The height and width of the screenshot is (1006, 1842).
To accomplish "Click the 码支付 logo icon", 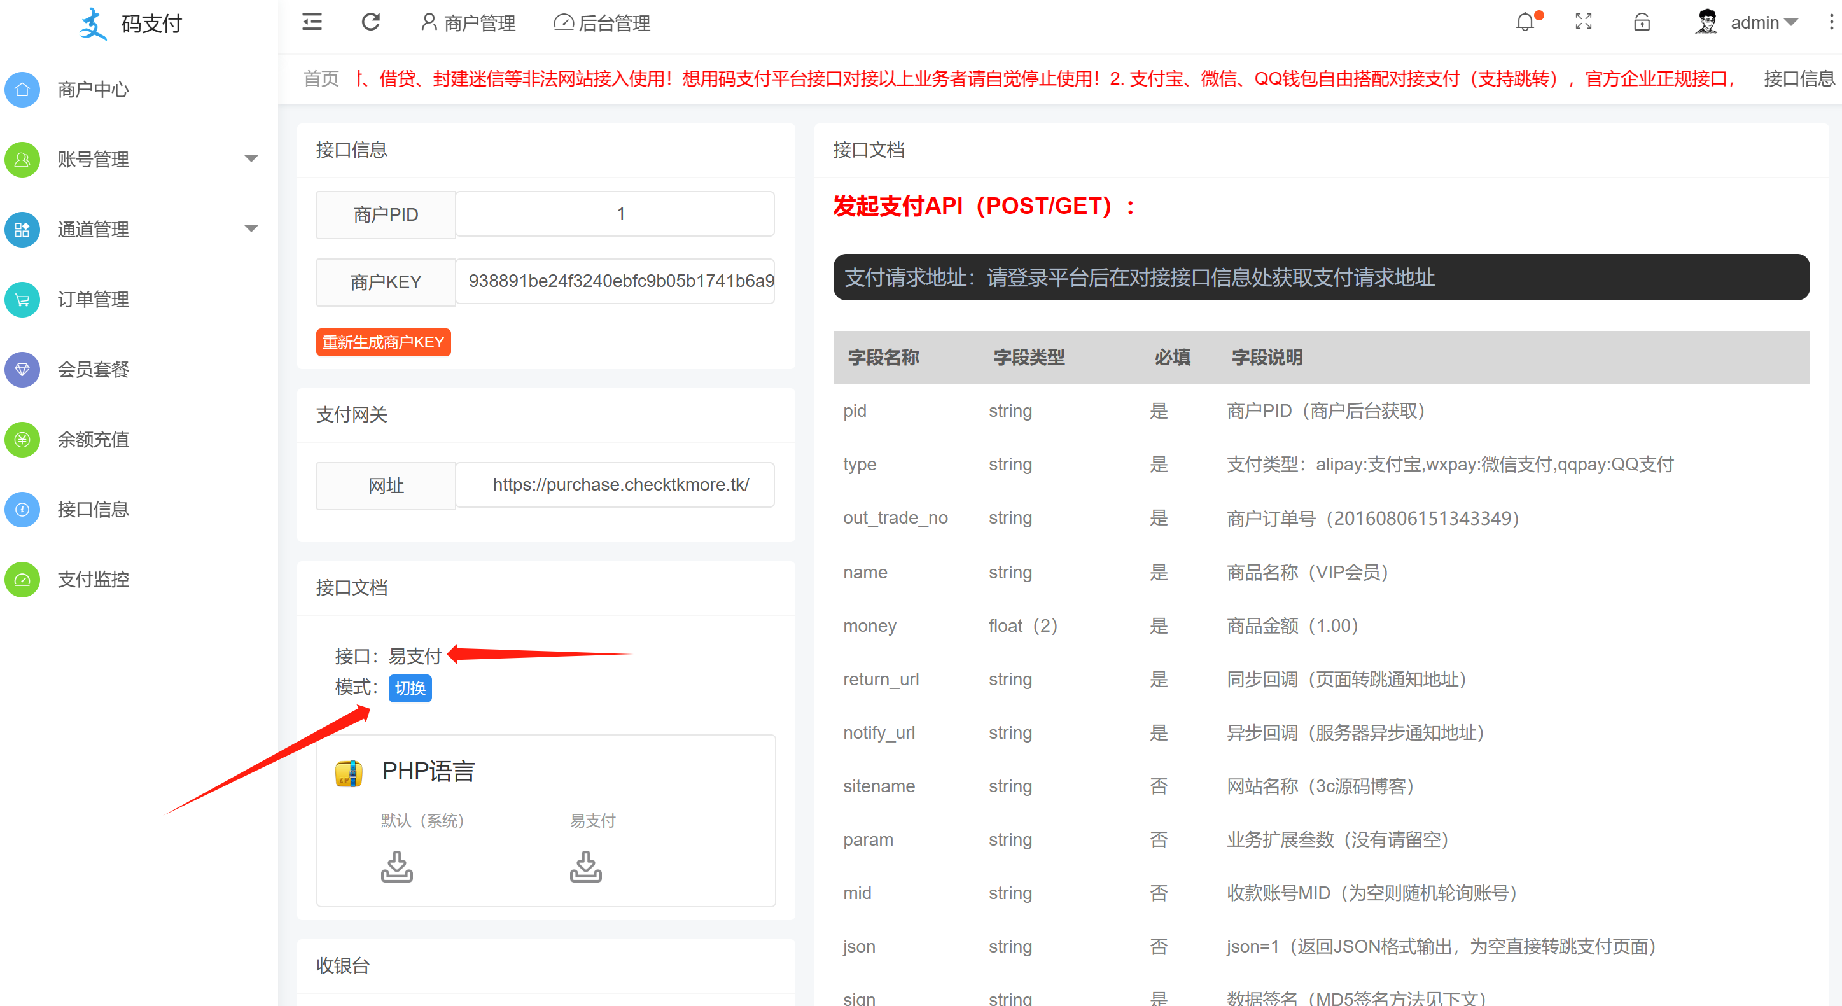I will pyautogui.click(x=93, y=24).
